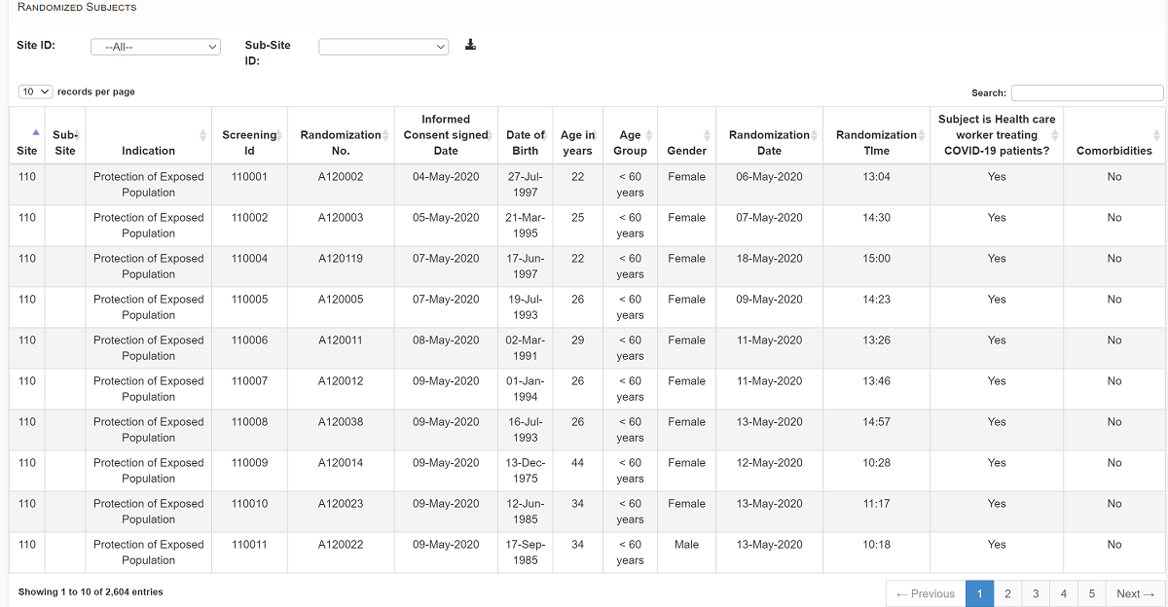Sort by Date of Birth column
Image resolution: width=1168 pixels, height=607 pixels.
click(x=525, y=142)
